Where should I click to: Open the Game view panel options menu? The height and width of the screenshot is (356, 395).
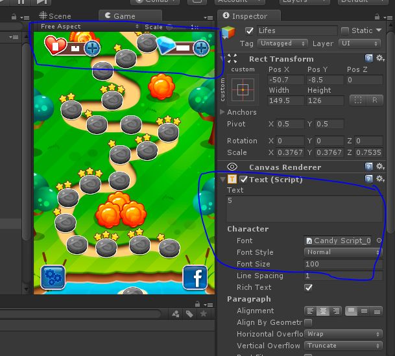click(208, 18)
